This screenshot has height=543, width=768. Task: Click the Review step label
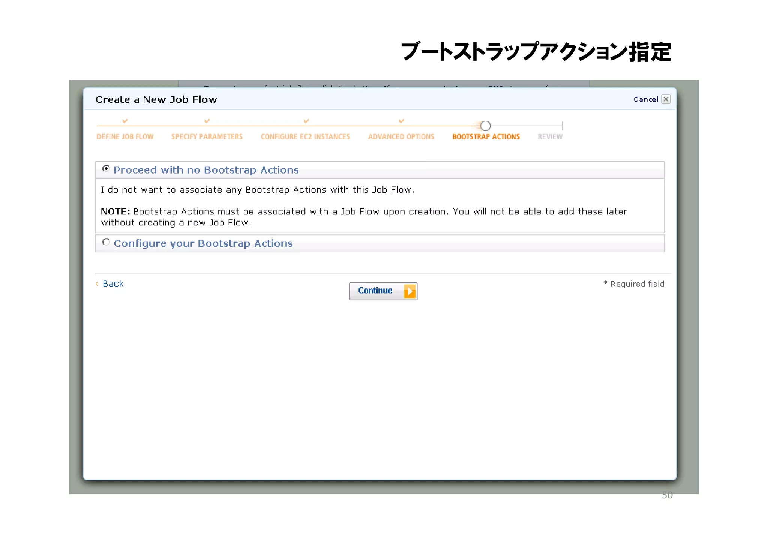[x=550, y=137]
